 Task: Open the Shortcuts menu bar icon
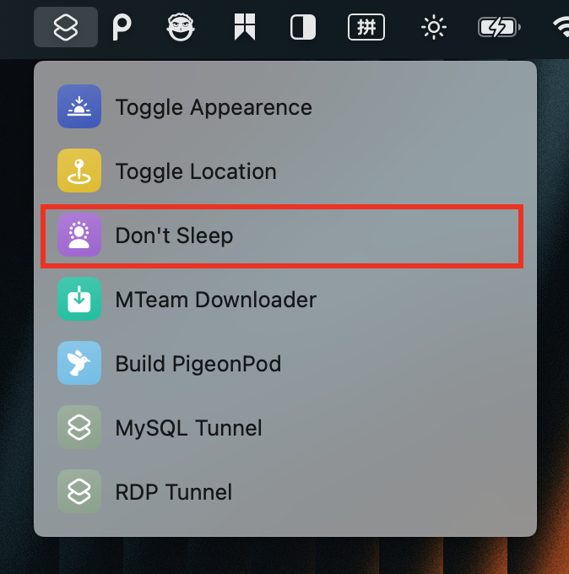66,27
